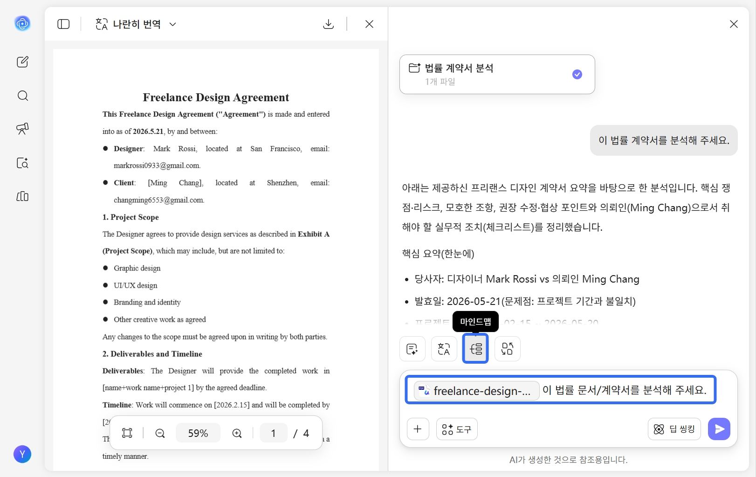Click the 59% zoom level control
The height and width of the screenshot is (477, 756).
point(198,433)
